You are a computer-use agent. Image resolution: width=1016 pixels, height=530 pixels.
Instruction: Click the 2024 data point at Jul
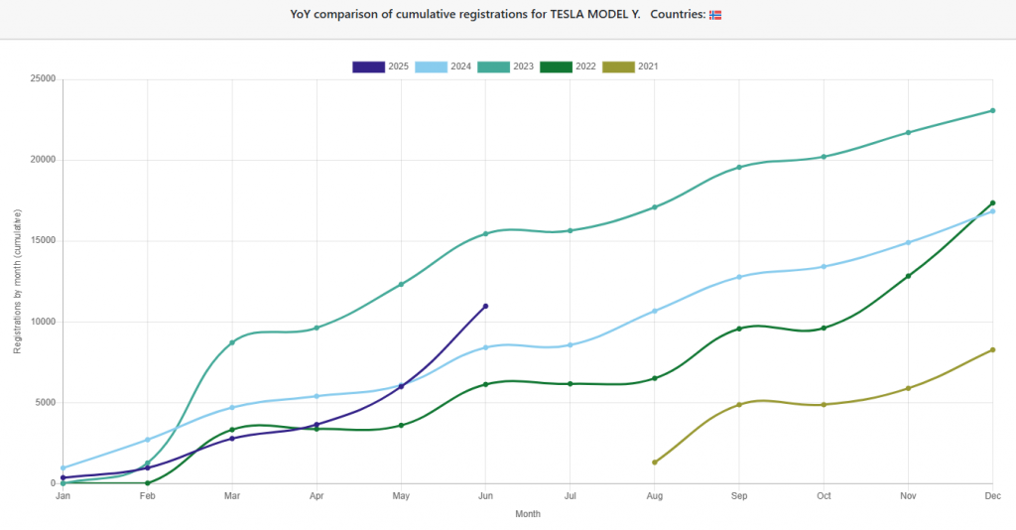click(571, 345)
